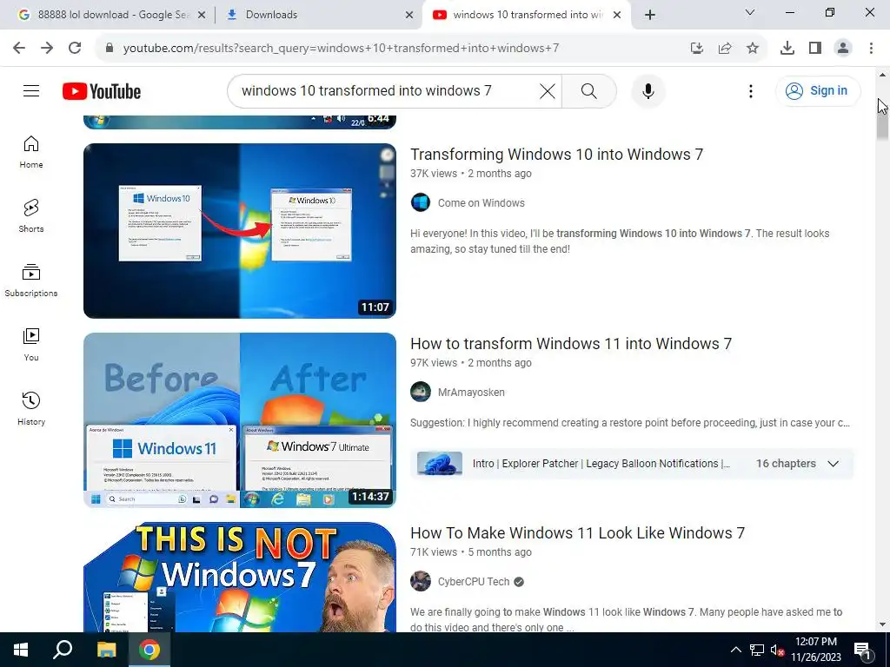Screen dimensions: 890x667
Task: Click the Sign in button
Action: (818, 90)
